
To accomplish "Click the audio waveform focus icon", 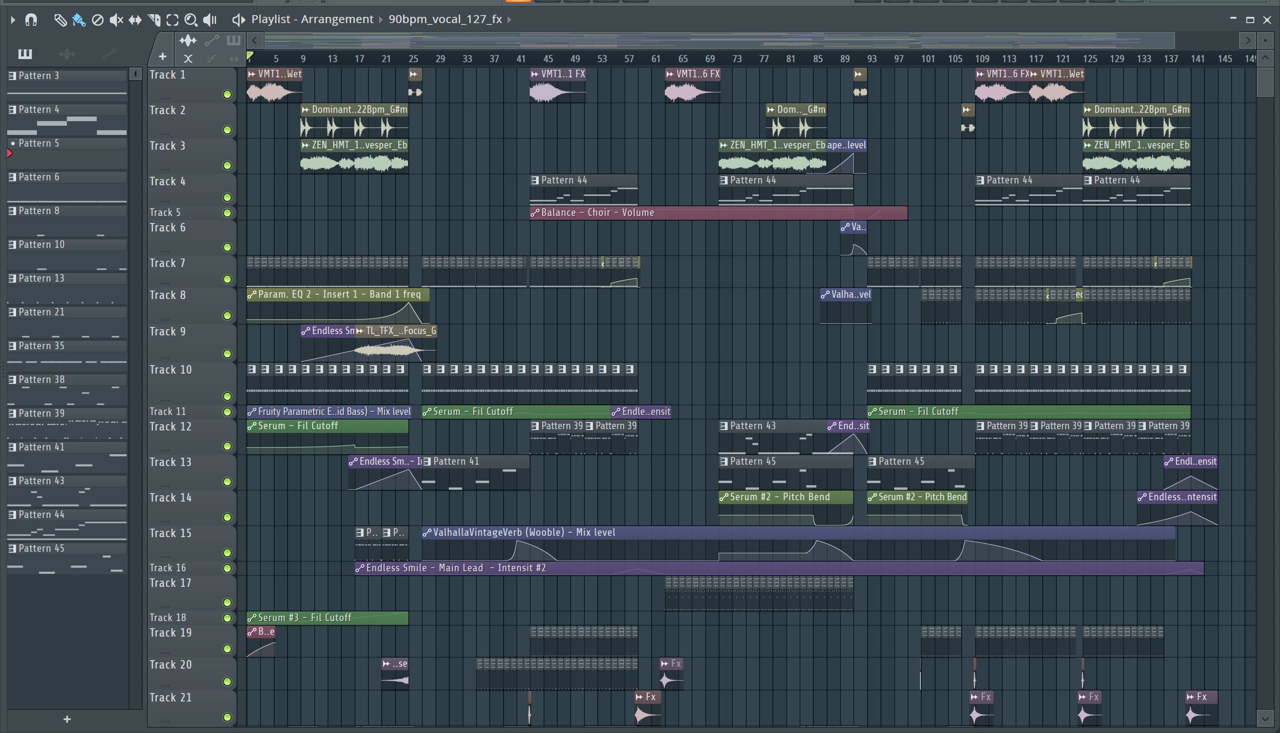I will (188, 40).
